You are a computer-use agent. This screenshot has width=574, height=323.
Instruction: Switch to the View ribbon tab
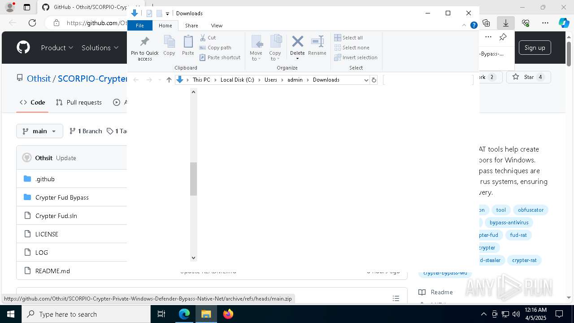click(x=217, y=26)
